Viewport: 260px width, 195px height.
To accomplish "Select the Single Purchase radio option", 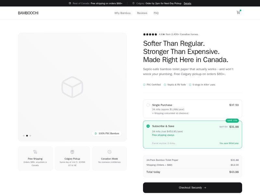I will coord(148,105).
